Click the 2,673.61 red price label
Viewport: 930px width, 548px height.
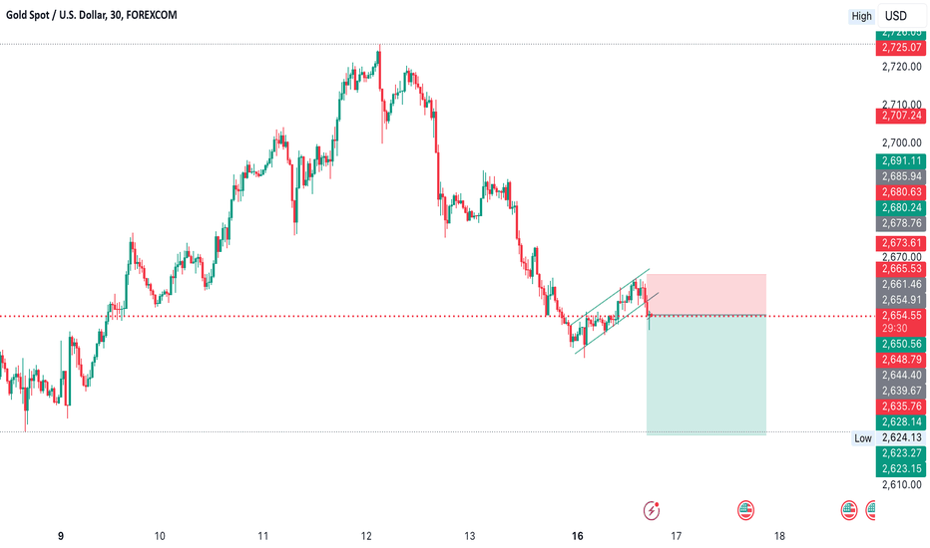tap(901, 243)
